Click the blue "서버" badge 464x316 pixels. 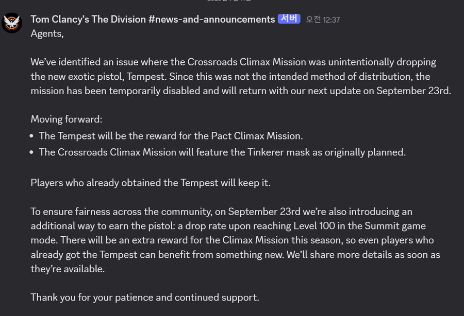click(x=289, y=19)
